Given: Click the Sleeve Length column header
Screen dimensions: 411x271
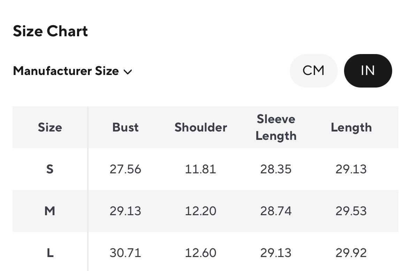Looking at the screenshot, I should tap(276, 127).
